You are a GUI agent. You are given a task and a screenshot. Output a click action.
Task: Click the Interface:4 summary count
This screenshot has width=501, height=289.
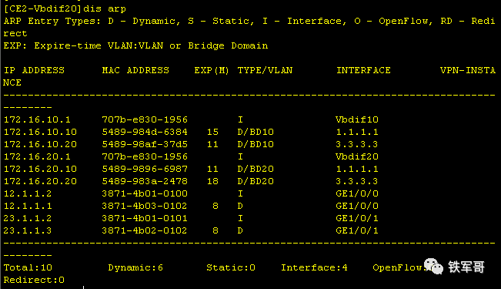click(x=314, y=267)
